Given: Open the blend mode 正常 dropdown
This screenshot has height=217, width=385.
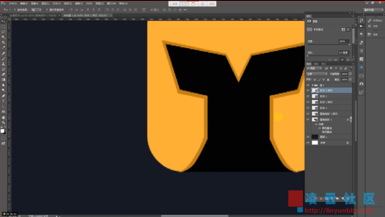Looking at the screenshot, I should coord(317,74).
